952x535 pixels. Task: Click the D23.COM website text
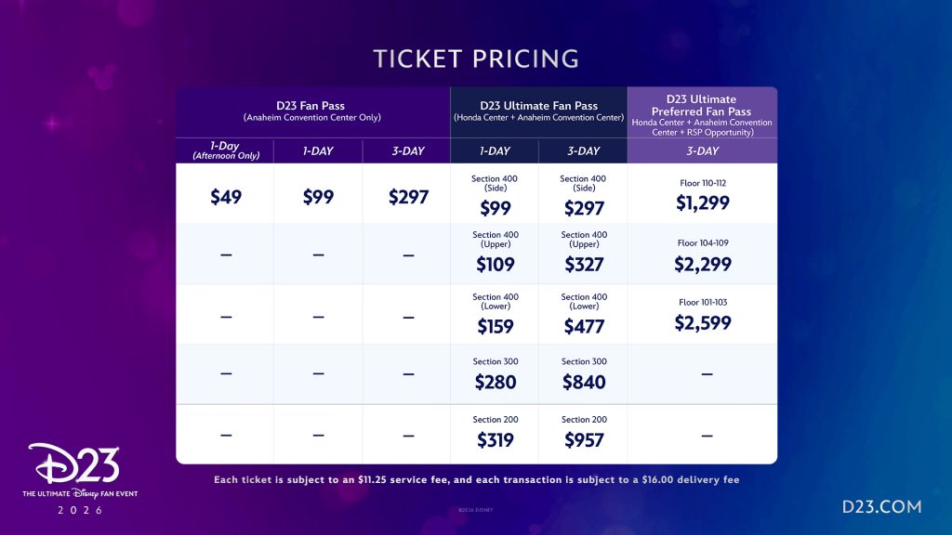(x=881, y=507)
